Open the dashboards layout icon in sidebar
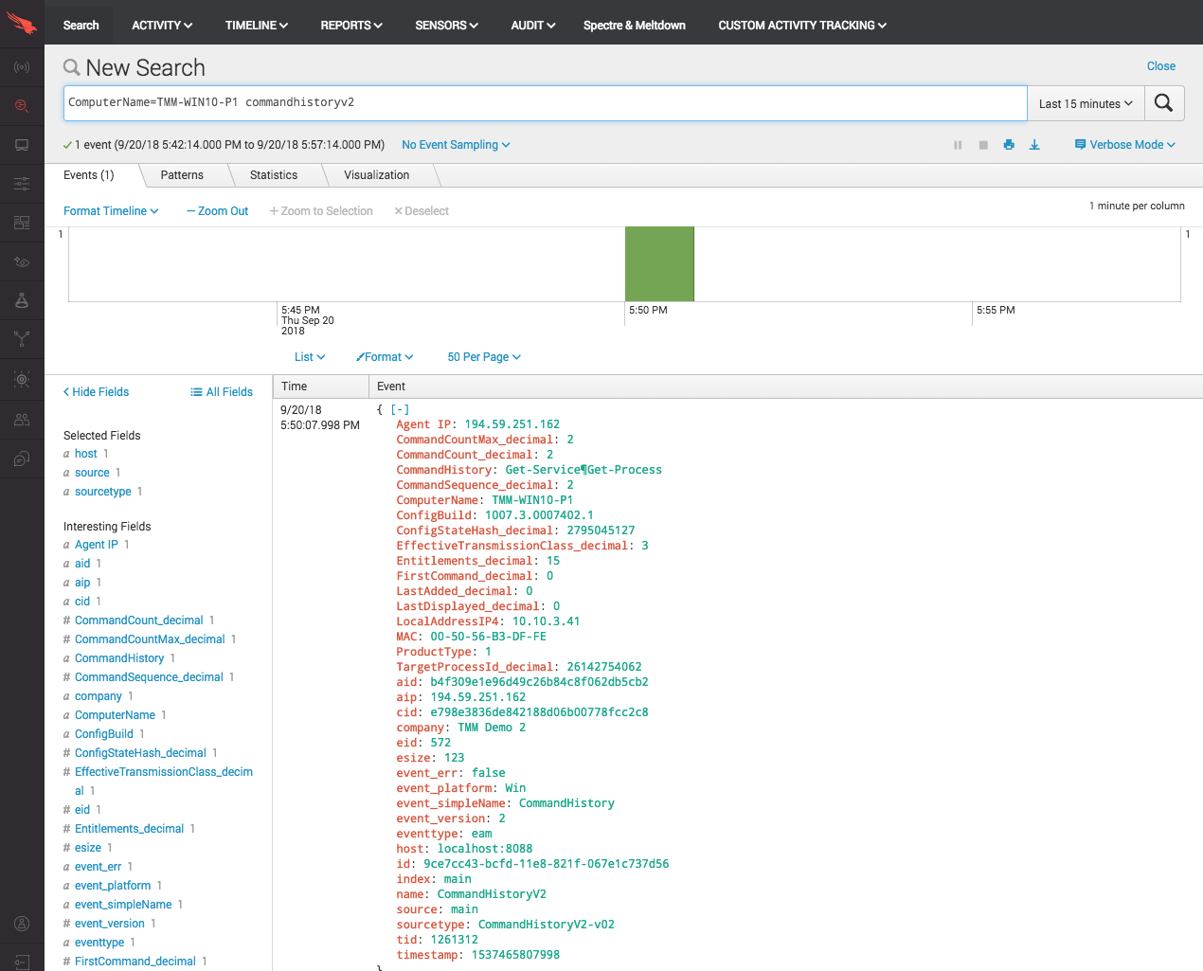Image resolution: width=1203 pixels, height=971 pixels. (x=22, y=223)
